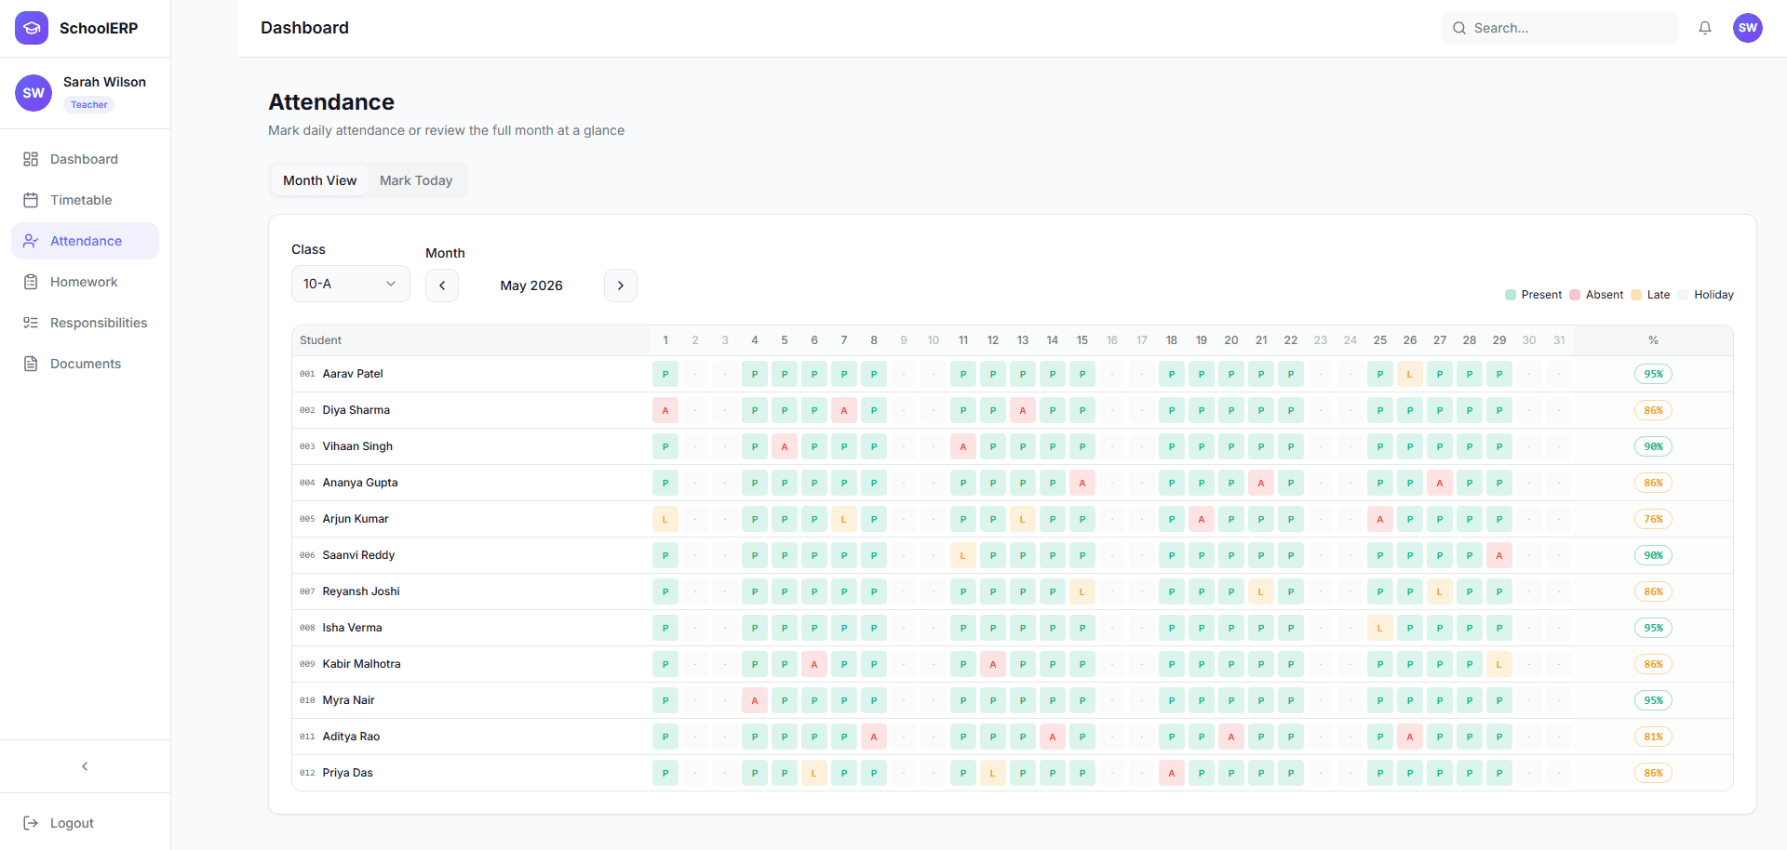Click Aarav Patel's 95% badge
The image size is (1787, 850).
coord(1653,374)
